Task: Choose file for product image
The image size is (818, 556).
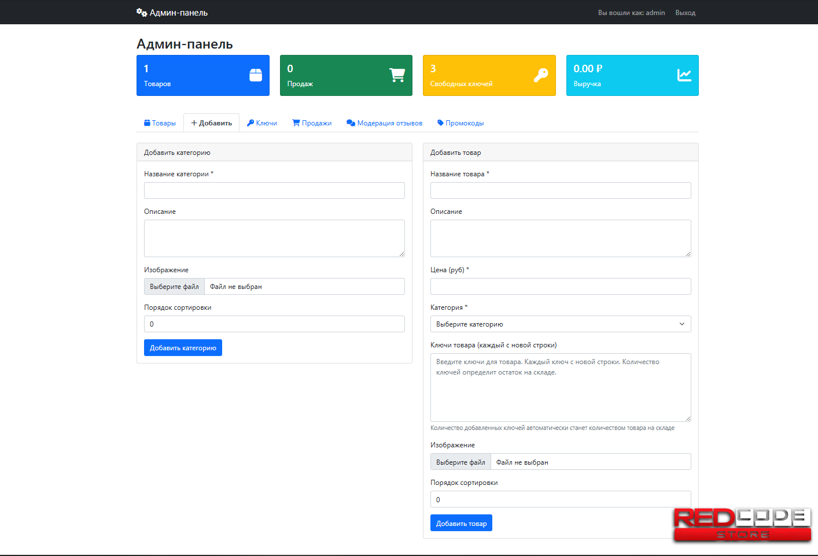Action: [x=460, y=462]
